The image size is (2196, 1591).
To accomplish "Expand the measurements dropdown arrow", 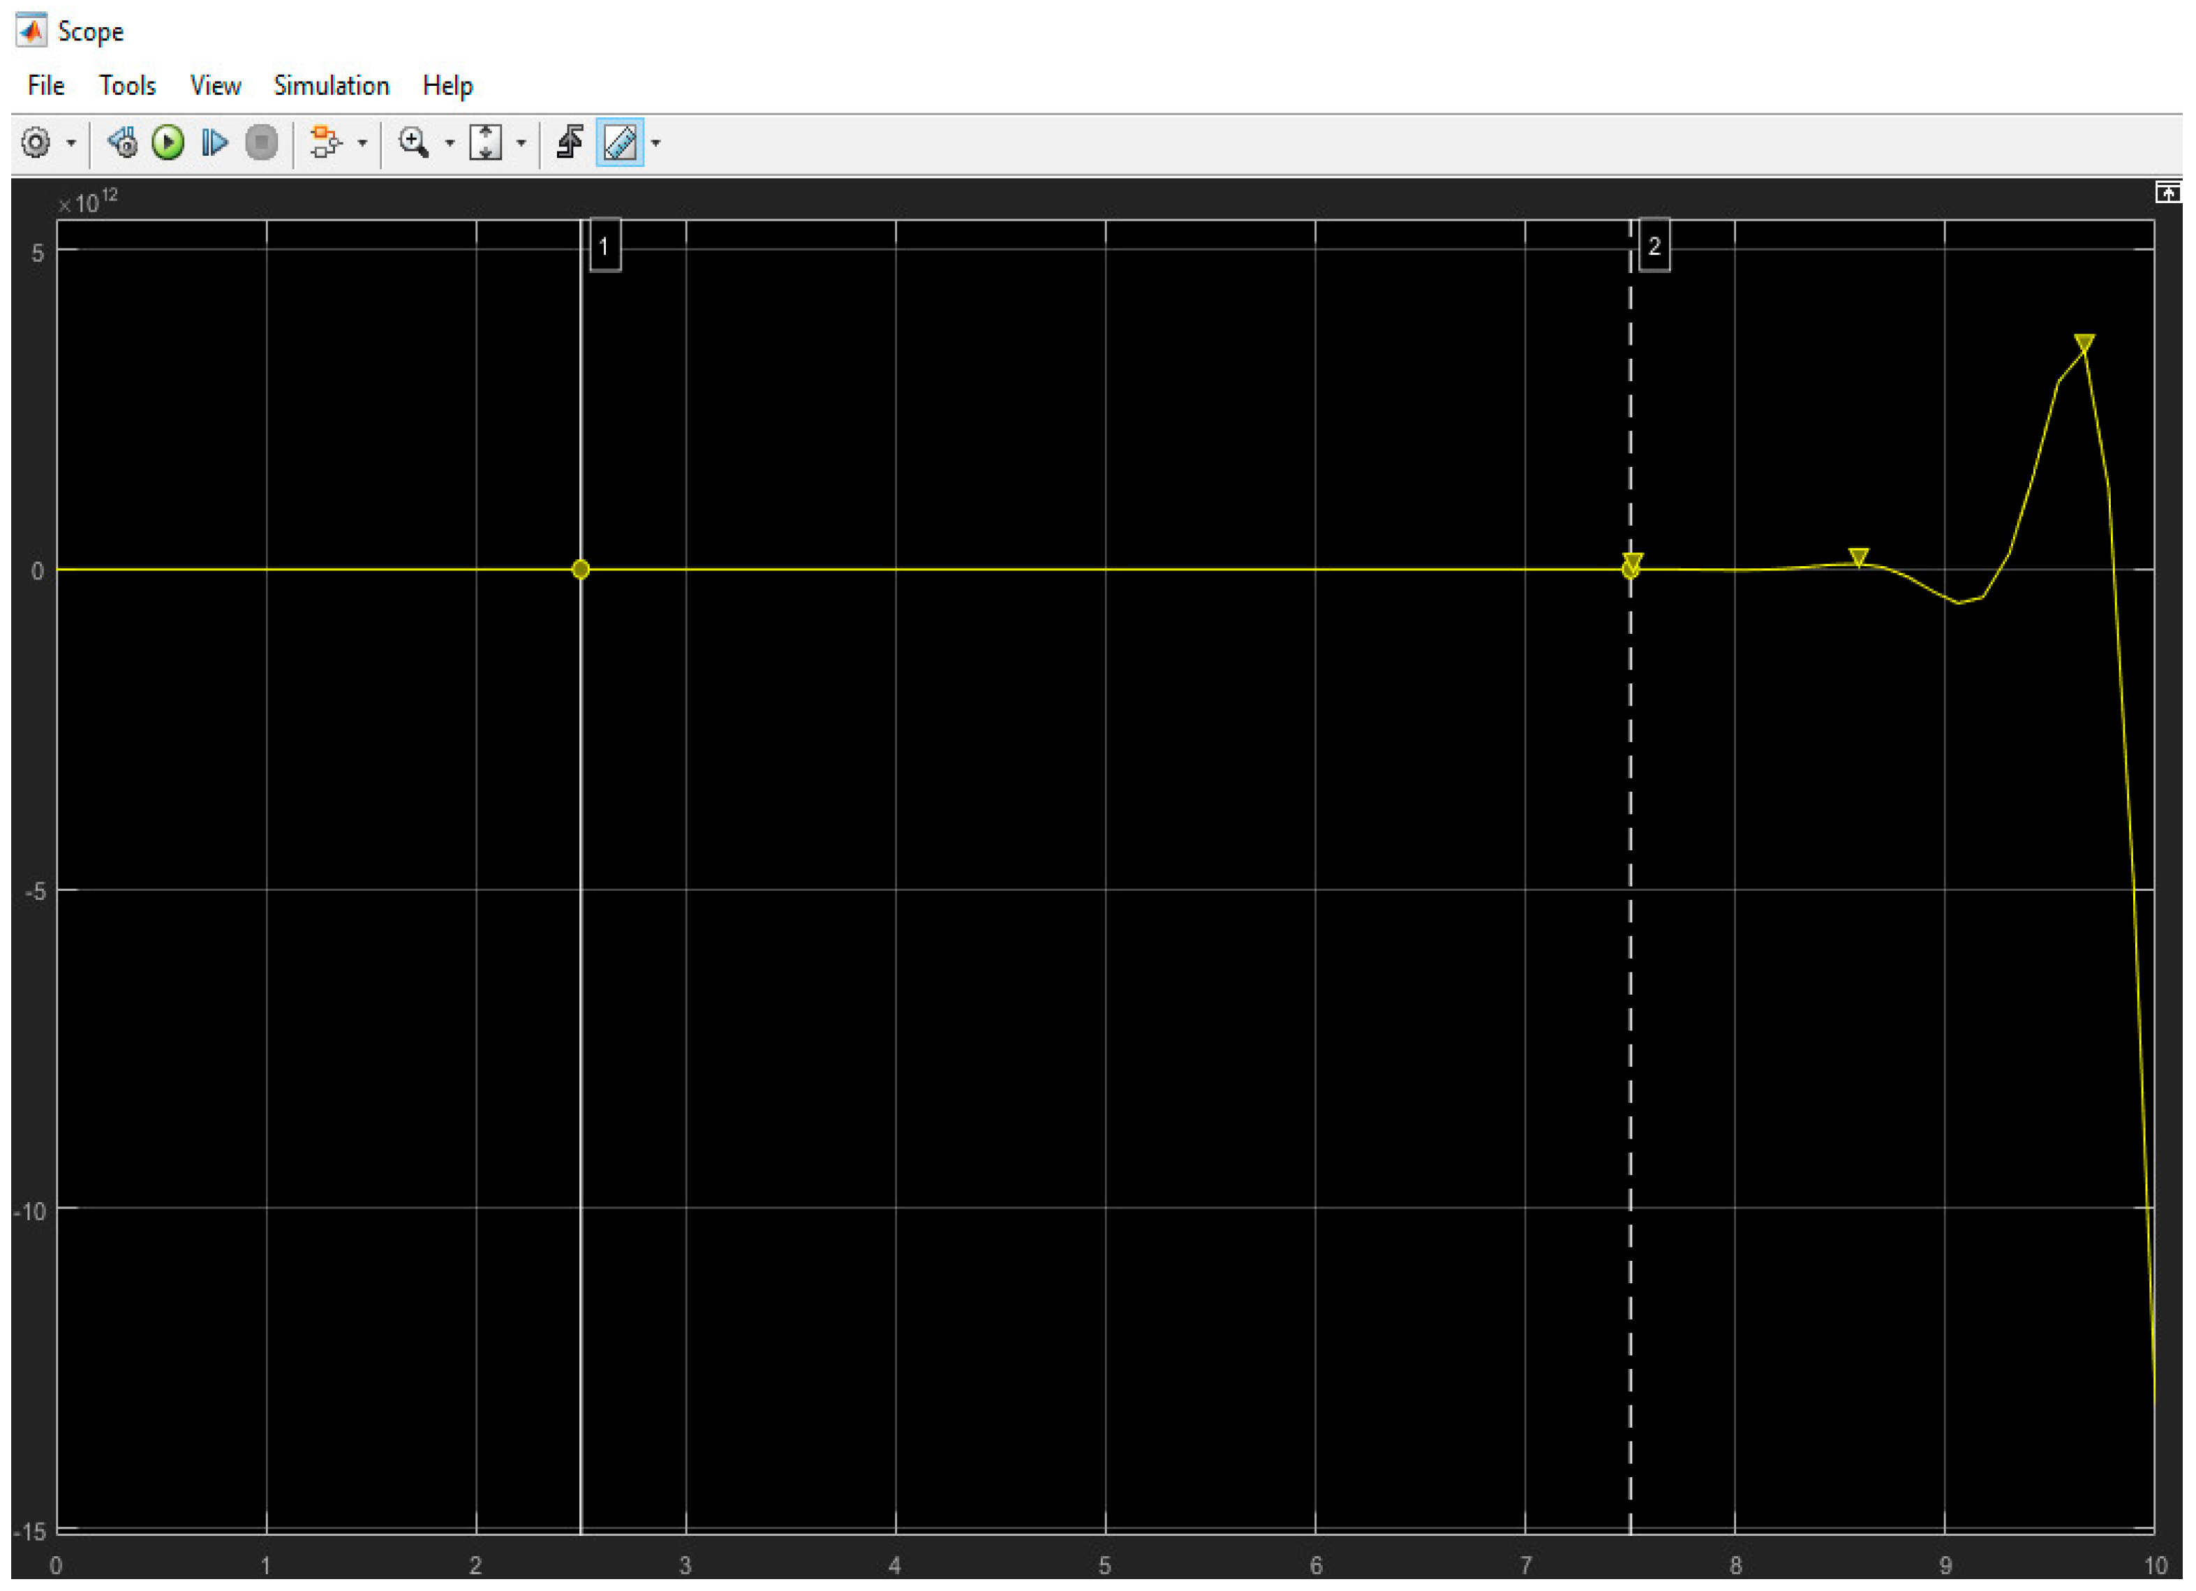I will (x=655, y=143).
